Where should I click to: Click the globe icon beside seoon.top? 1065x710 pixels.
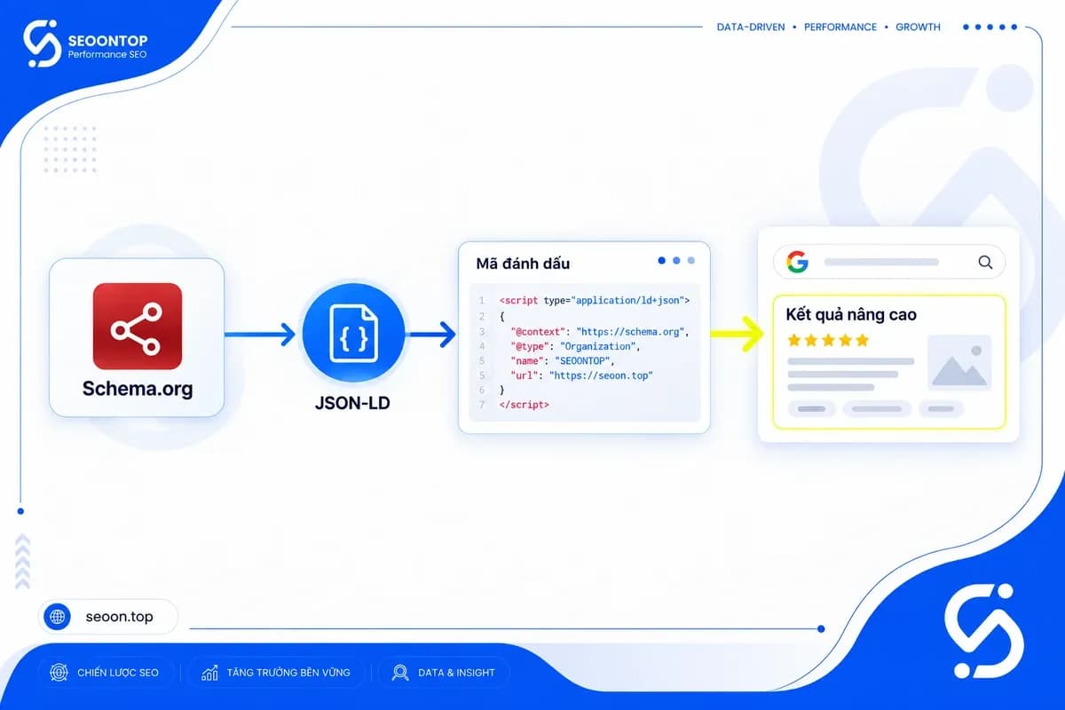click(58, 617)
